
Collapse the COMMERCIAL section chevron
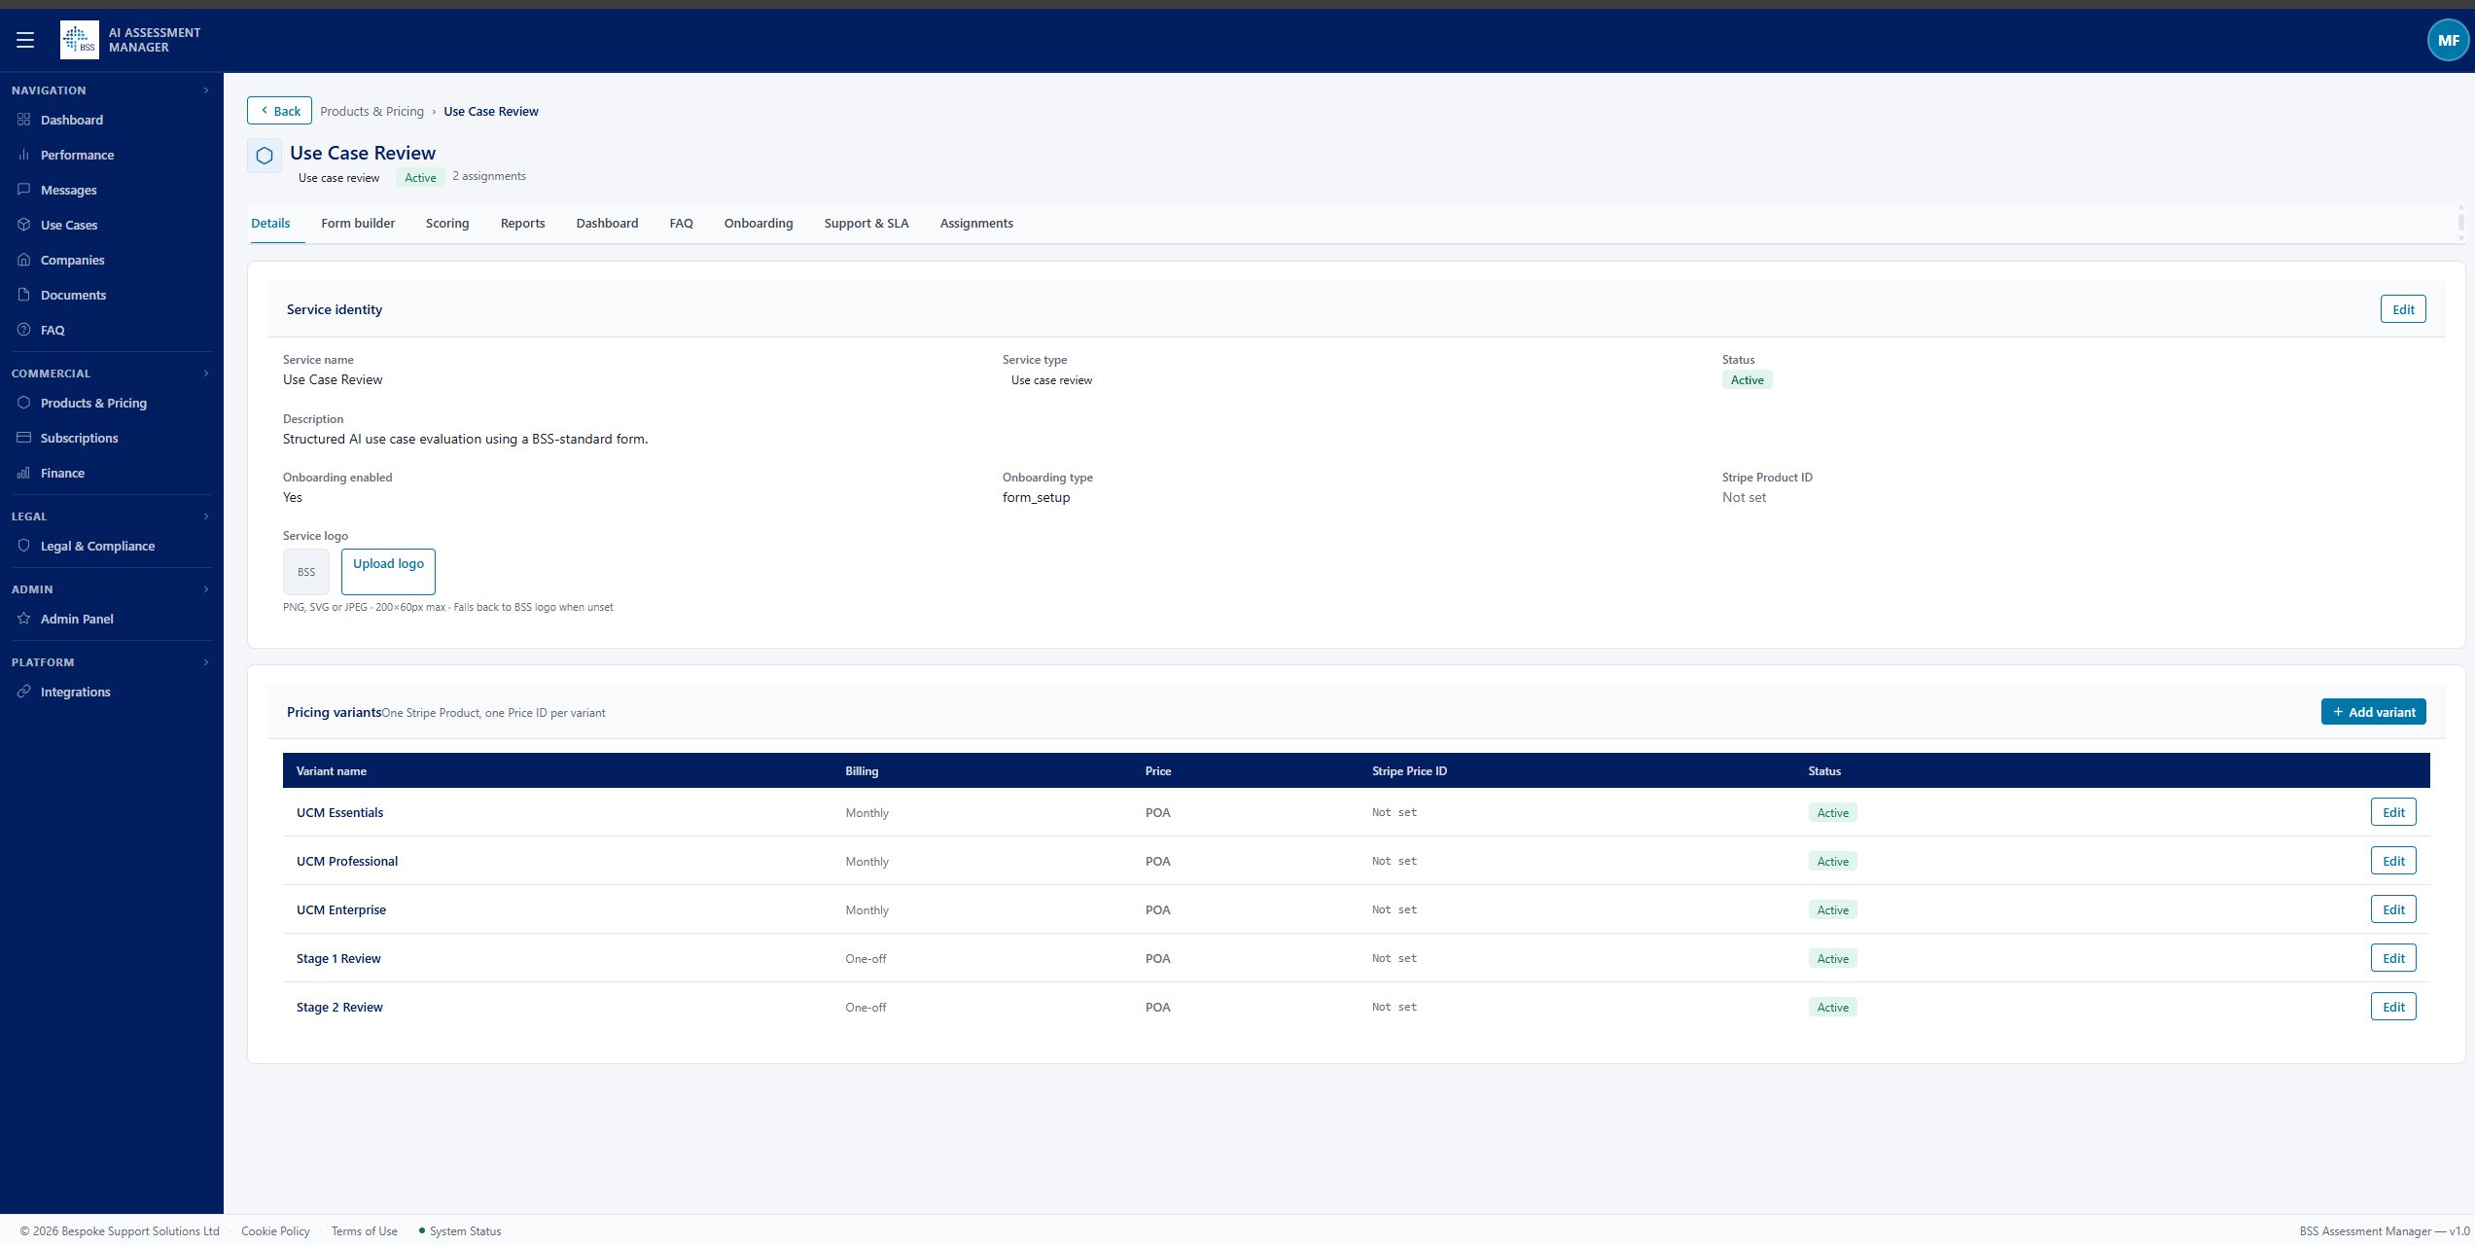pos(206,373)
